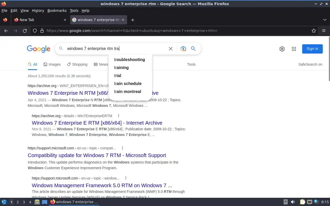Viewport: 330px width, 206px height.
Task: Open the View menu
Action: 24,11
